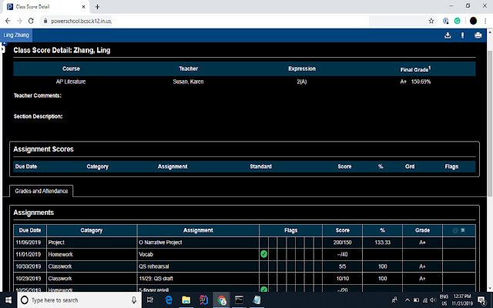Image resolution: width=493 pixels, height=308 pixels.
Task: Close the Class Score Detail tab
Action: [83, 7]
